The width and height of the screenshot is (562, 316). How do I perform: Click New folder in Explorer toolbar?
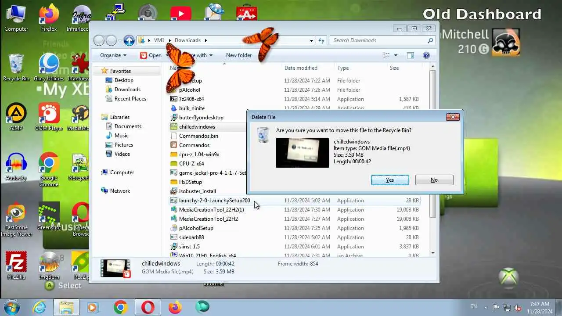pyautogui.click(x=239, y=55)
